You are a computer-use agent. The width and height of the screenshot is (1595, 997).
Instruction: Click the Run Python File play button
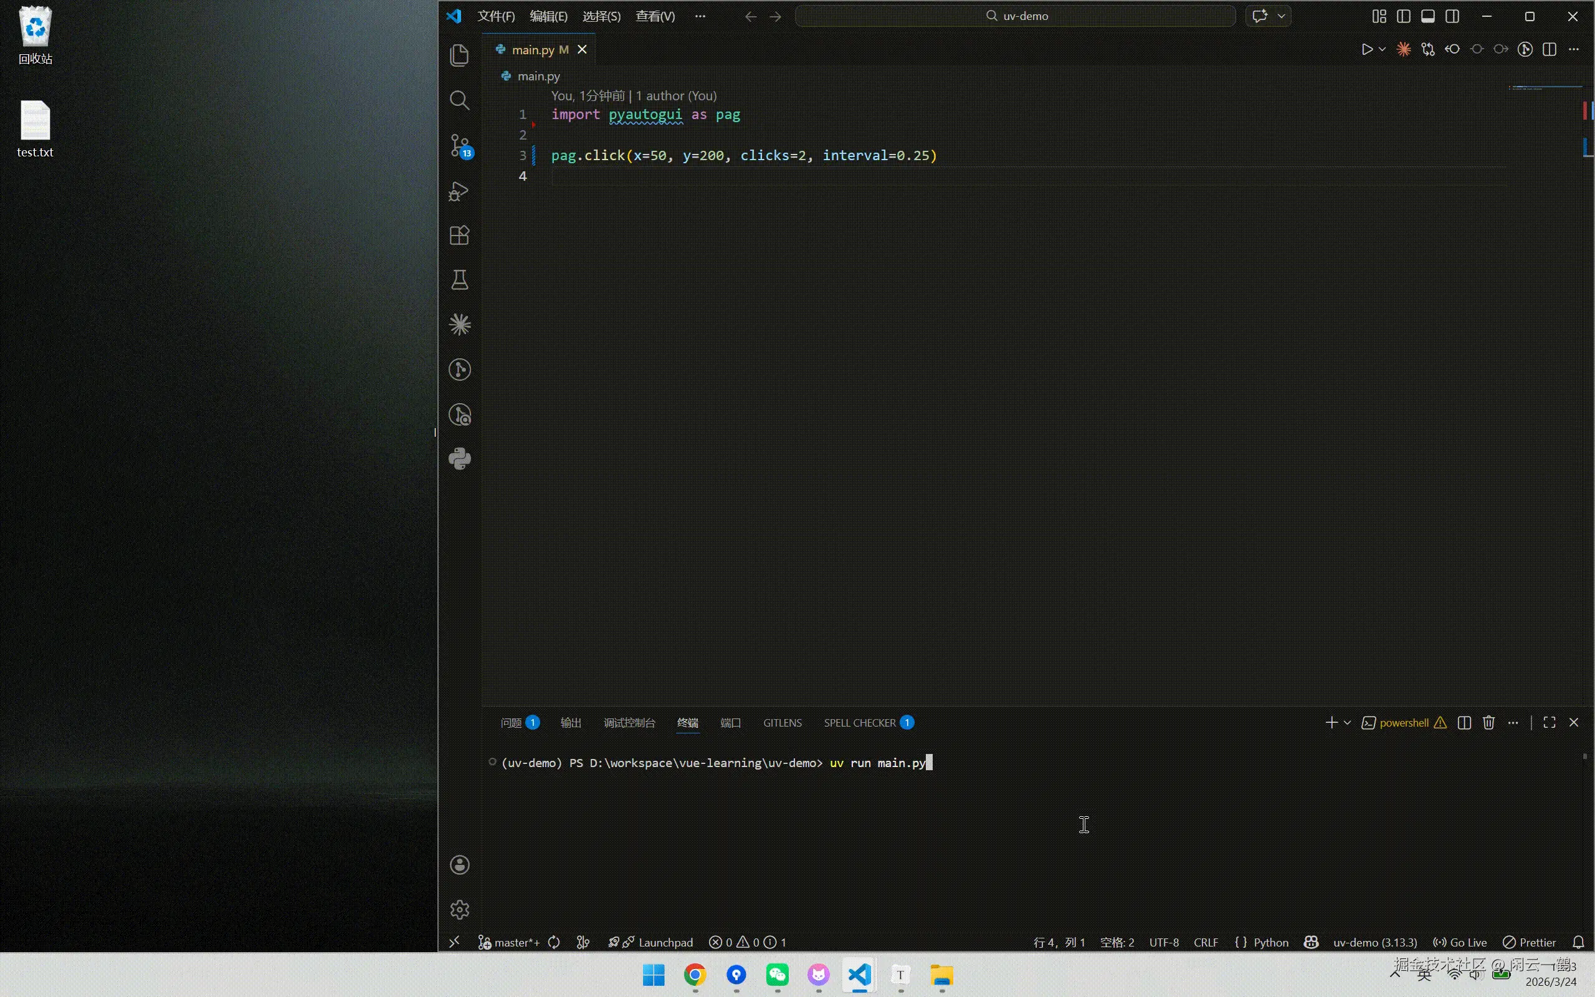(1367, 49)
